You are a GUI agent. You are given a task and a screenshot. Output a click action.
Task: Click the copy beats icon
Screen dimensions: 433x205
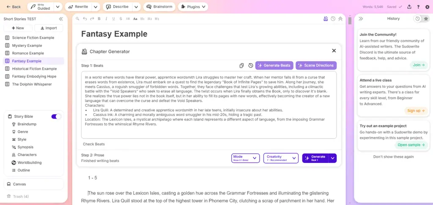pos(241,65)
